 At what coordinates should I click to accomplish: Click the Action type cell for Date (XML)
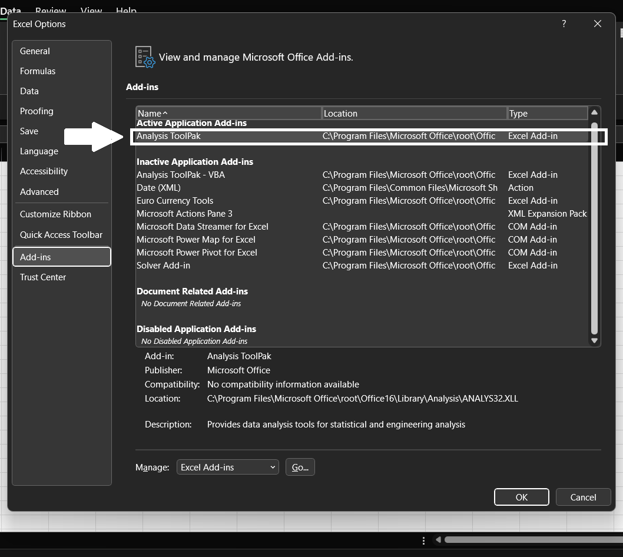click(x=521, y=188)
